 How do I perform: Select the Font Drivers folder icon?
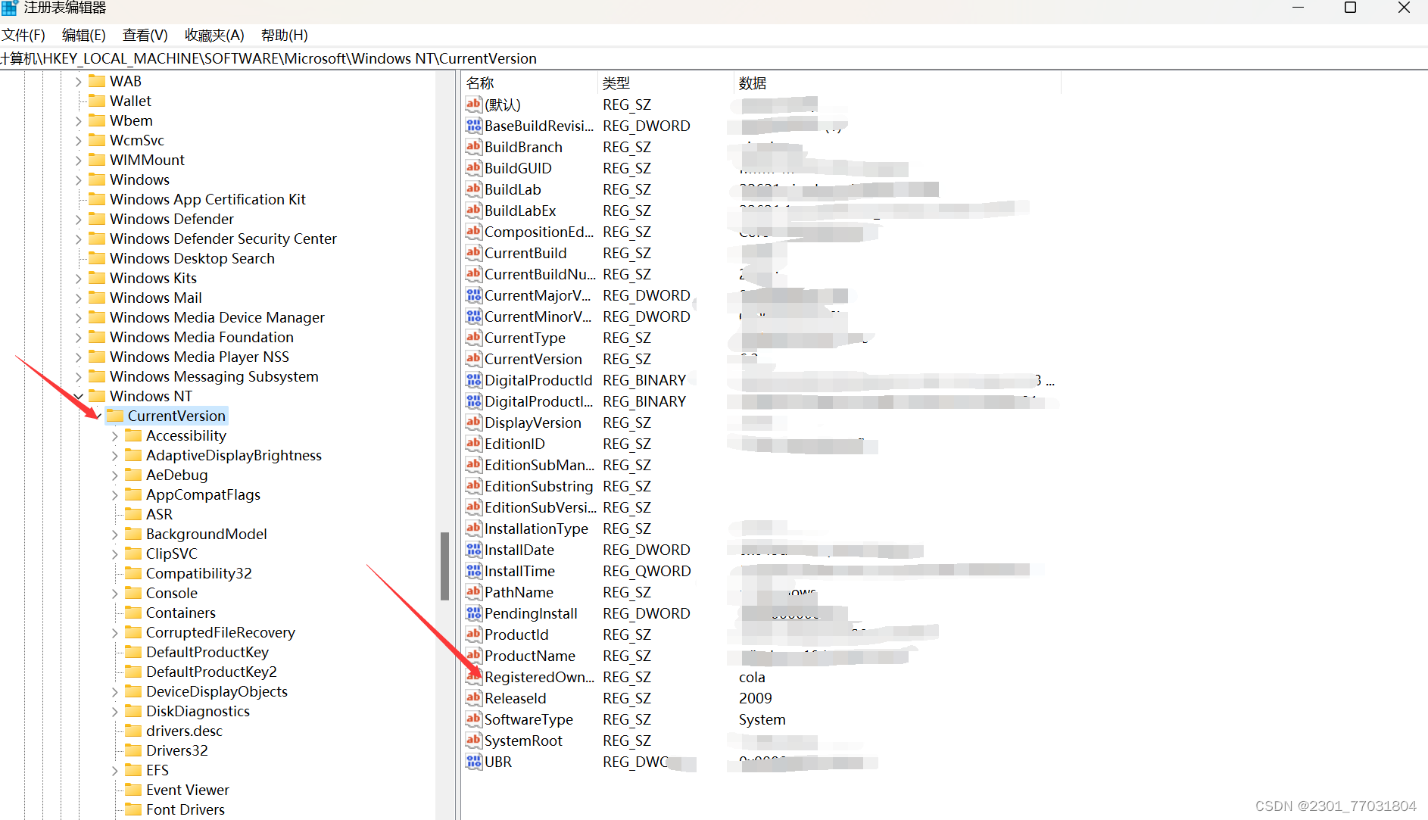(x=133, y=809)
